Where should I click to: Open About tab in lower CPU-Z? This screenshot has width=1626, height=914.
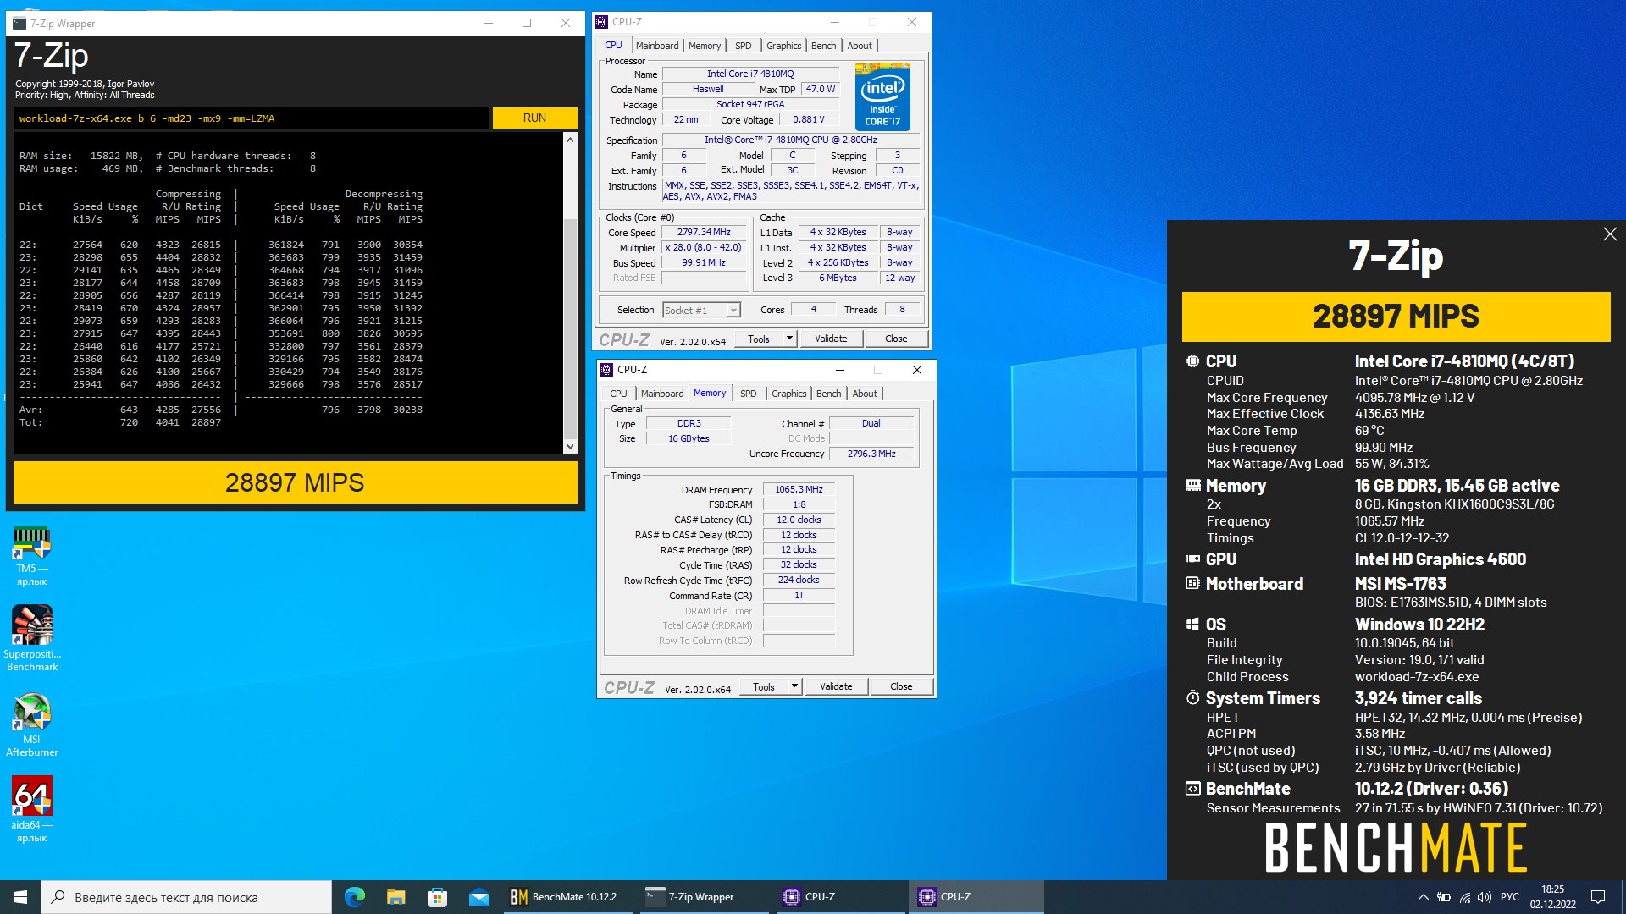click(x=865, y=394)
